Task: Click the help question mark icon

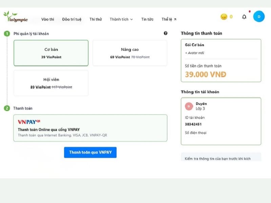Action: (x=165, y=33)
